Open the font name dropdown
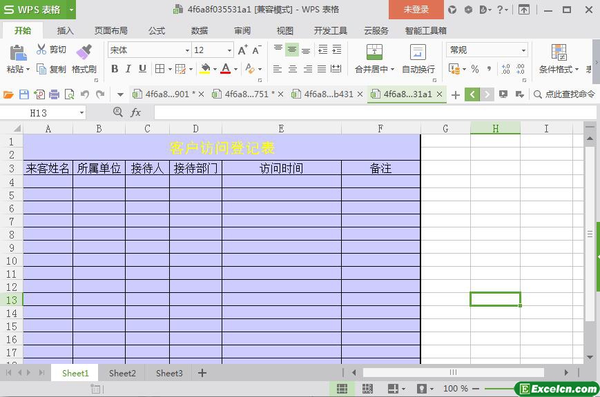Screen dimensions: 600x397 pos(187,50)
